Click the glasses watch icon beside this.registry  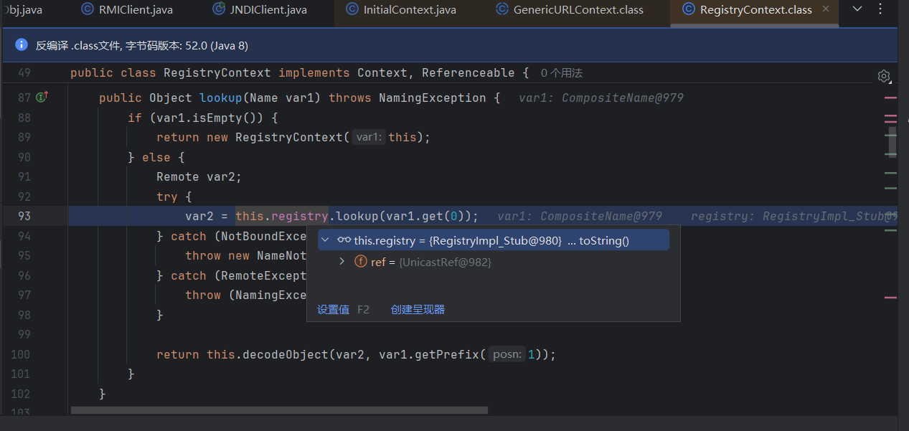344,241
